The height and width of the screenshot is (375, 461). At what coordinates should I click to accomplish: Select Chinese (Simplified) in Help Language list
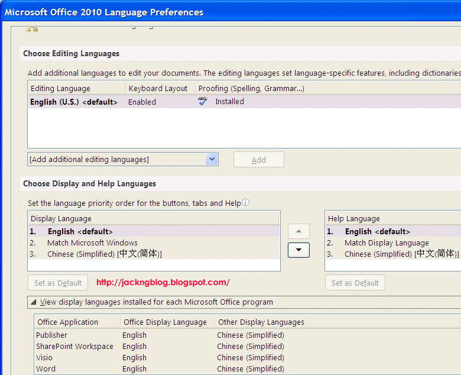tap(394, 254)
